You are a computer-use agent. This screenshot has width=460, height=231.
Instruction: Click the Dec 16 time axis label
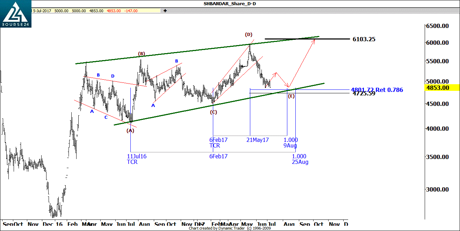coord(52,224)
